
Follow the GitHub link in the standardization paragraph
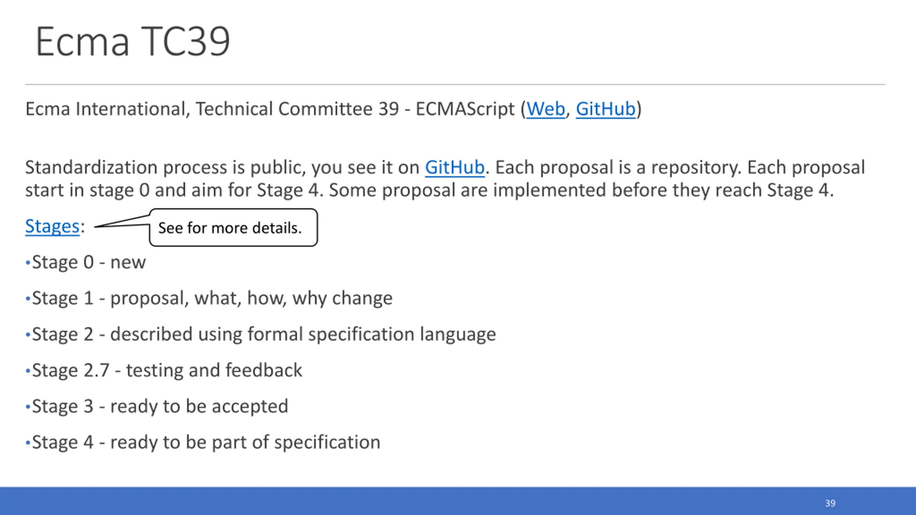point(454,167)
